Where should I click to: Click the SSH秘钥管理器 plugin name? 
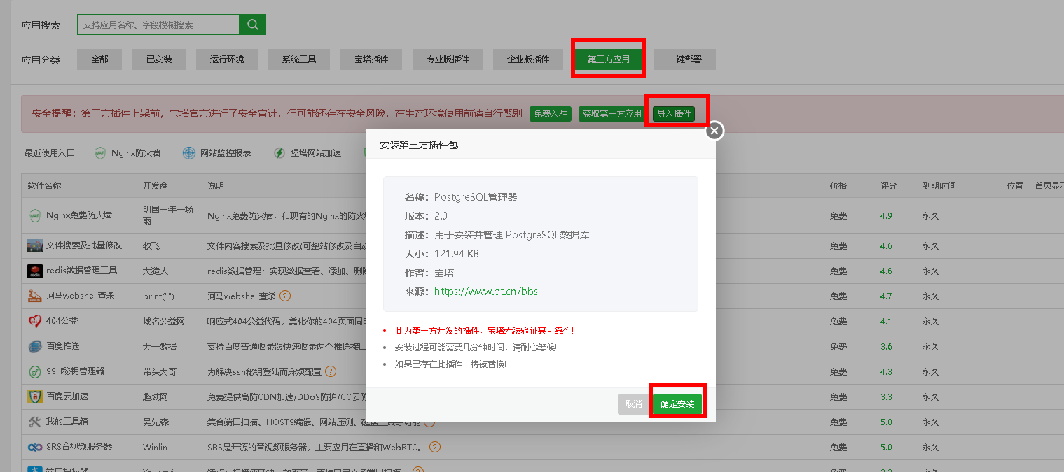pyautogui.click(x=76, y=371)
